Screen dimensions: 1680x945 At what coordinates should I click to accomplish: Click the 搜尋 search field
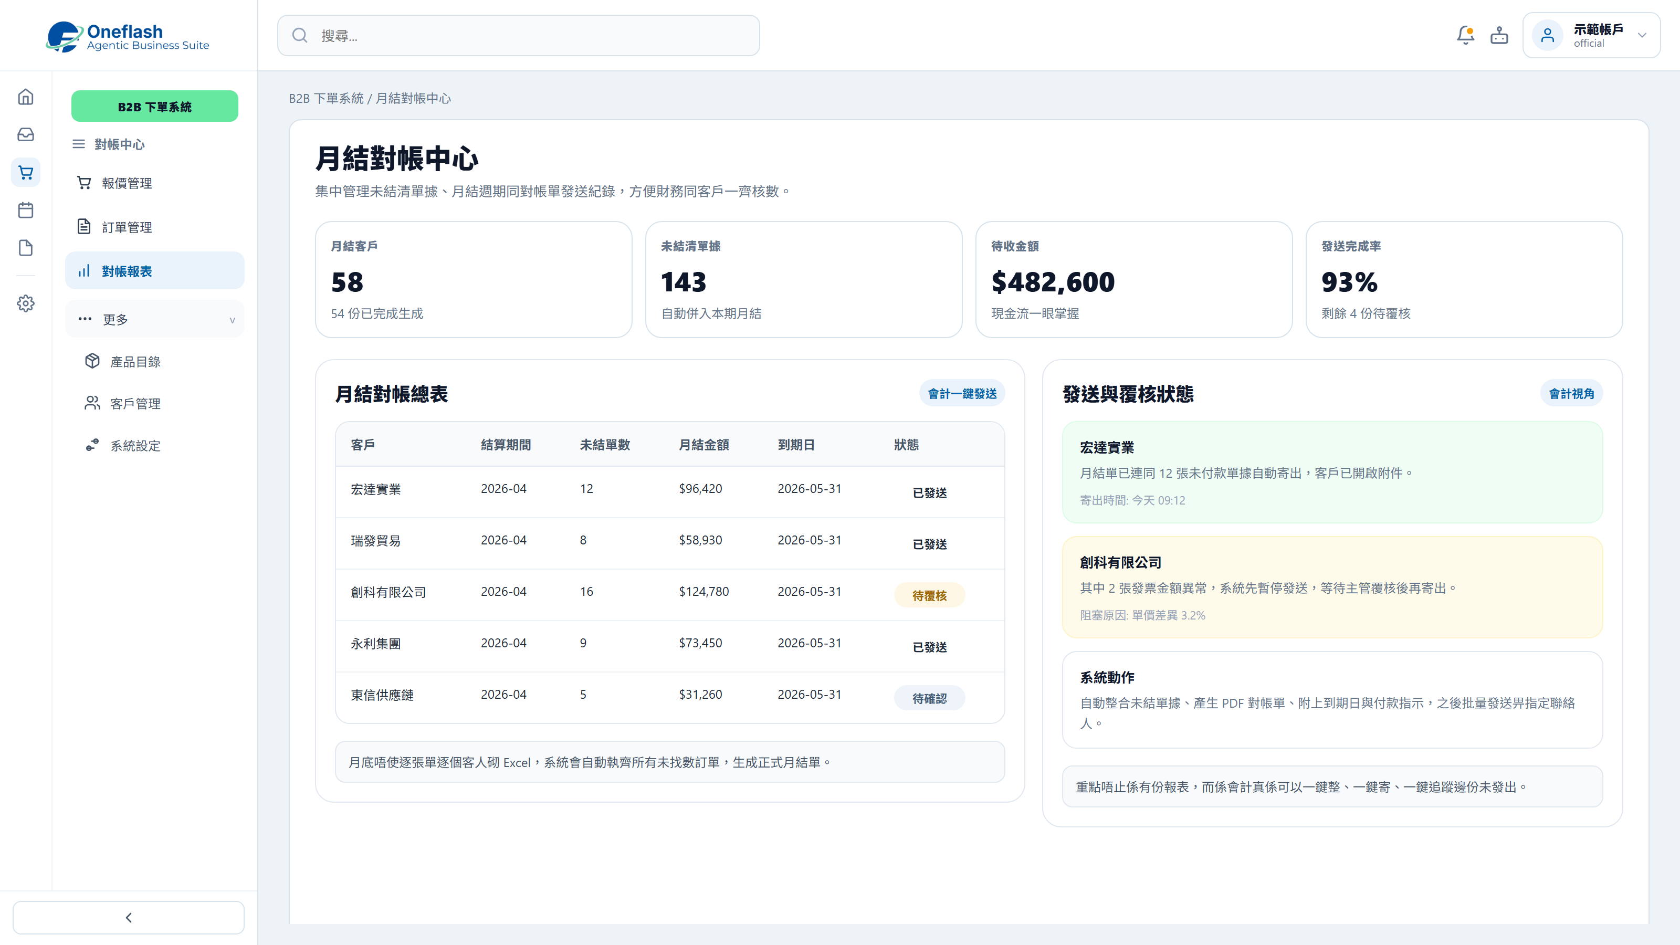519,35
